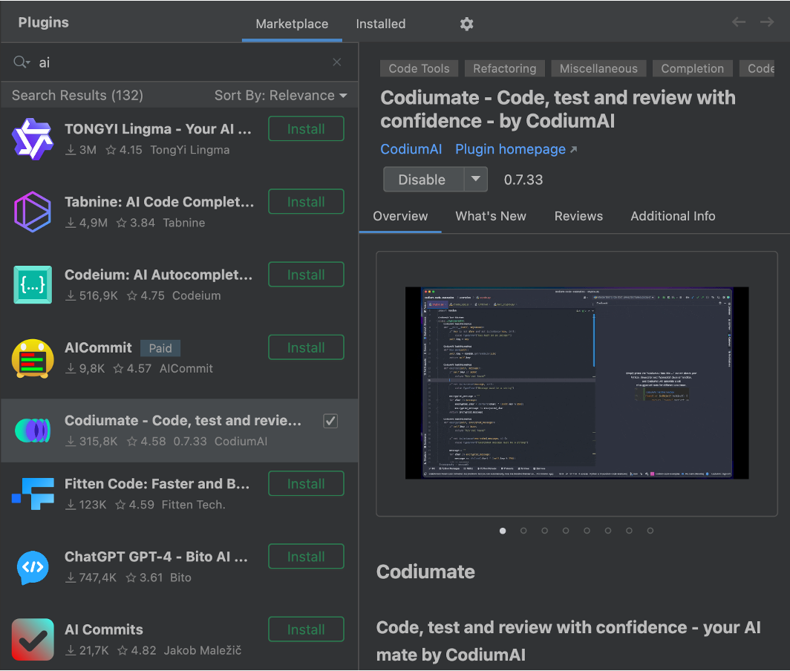
Task: Click the Codiumate screenshot preview
Action: tap(577, 383)
